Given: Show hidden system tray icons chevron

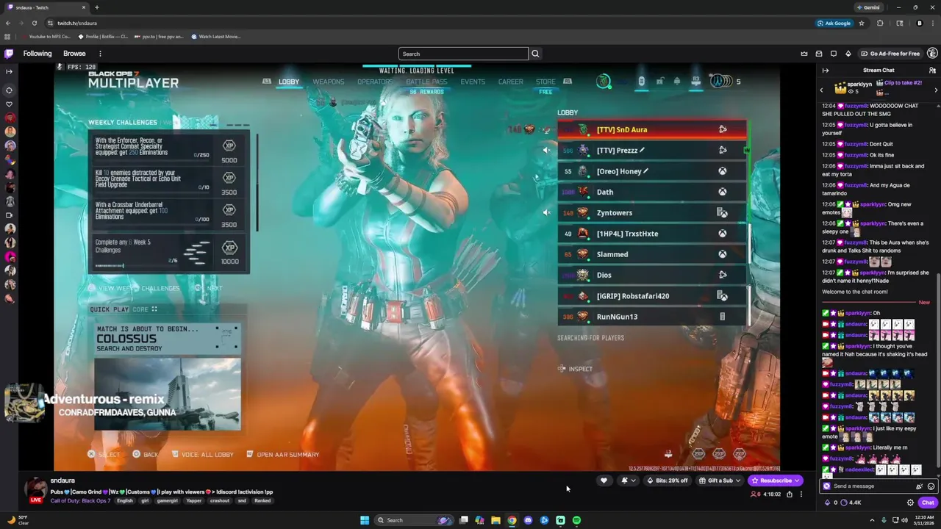Looking at the screenshot, I should pyautogui.click(x=873, y=520).
